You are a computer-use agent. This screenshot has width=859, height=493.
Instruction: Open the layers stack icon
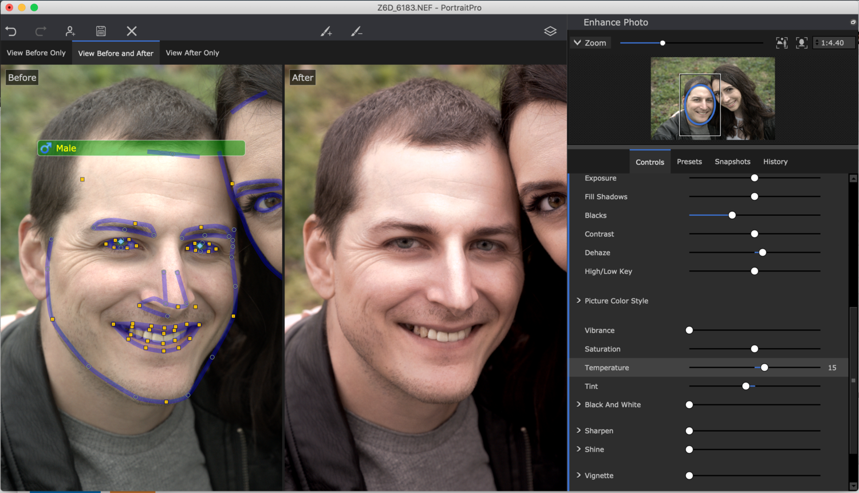550,31
